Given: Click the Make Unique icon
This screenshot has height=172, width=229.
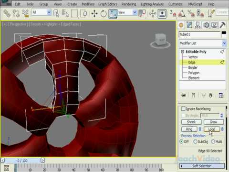Looking at the screenshot, I should (203, 95).
